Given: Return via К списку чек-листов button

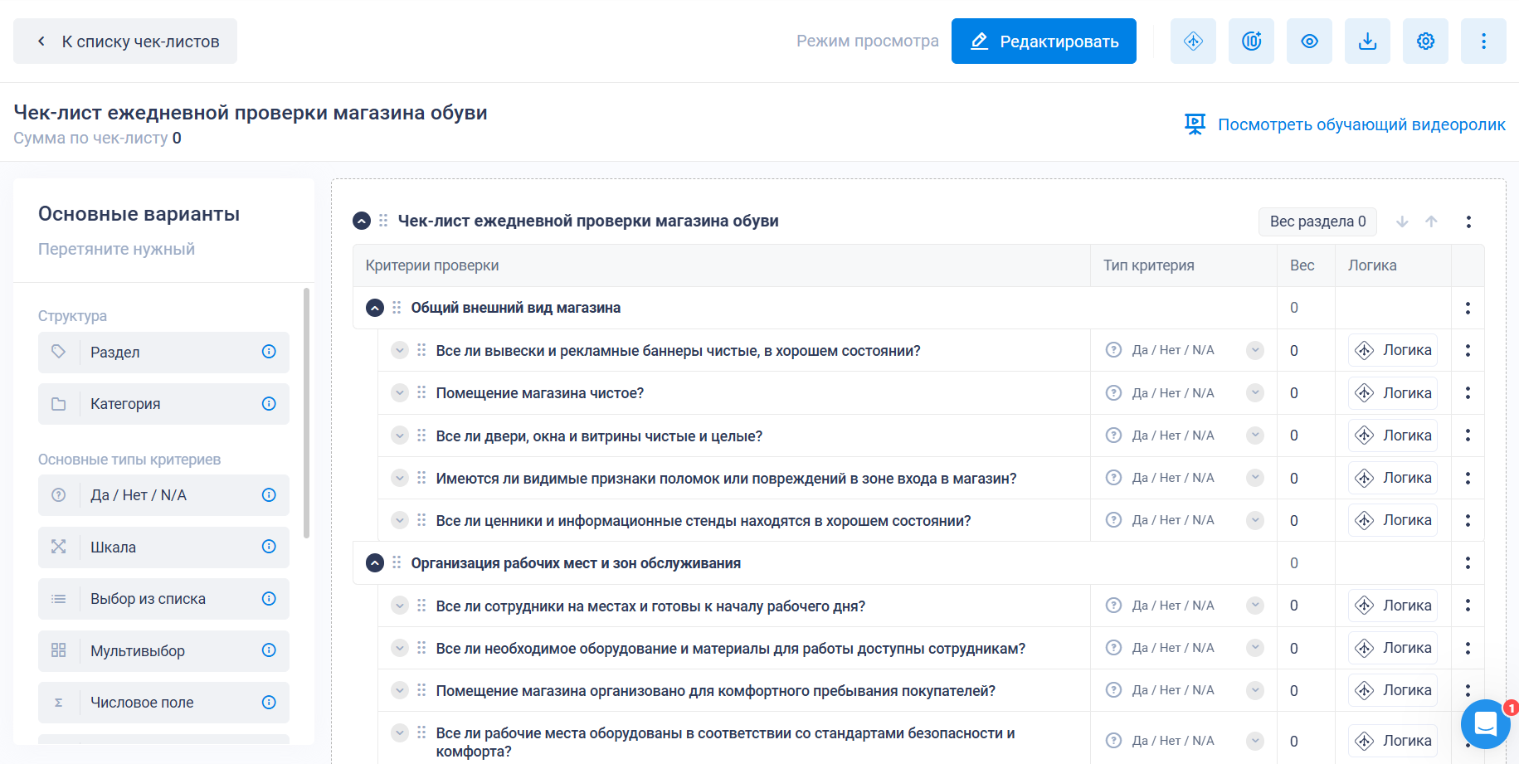Looking at the screenshot, I should 124,40.
